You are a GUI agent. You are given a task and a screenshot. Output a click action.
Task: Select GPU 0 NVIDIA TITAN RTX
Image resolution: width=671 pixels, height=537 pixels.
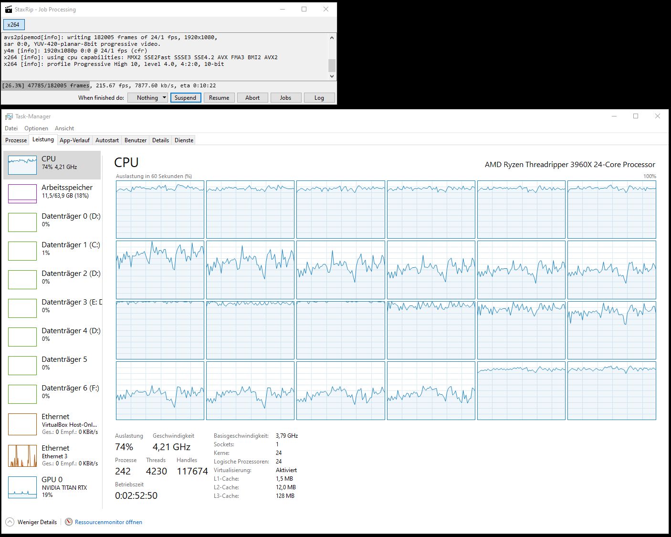click(x=52, y=487)
